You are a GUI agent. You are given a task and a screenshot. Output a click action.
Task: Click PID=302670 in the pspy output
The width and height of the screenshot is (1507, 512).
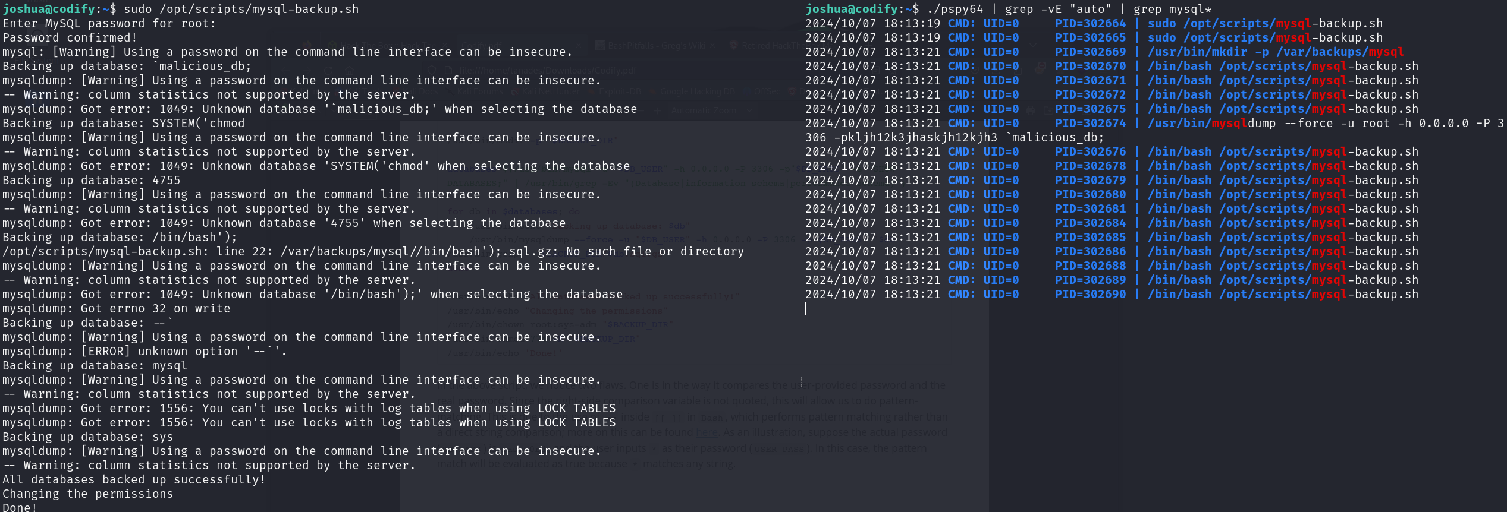coord(1091,66)
